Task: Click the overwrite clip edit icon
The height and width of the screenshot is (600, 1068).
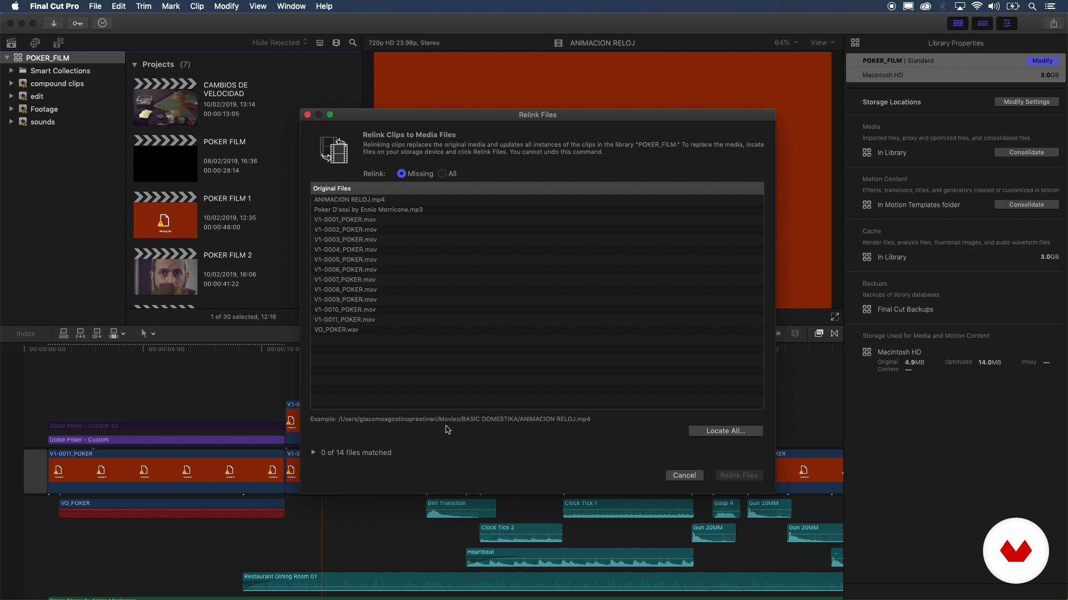Action: (x=114, y=333)
